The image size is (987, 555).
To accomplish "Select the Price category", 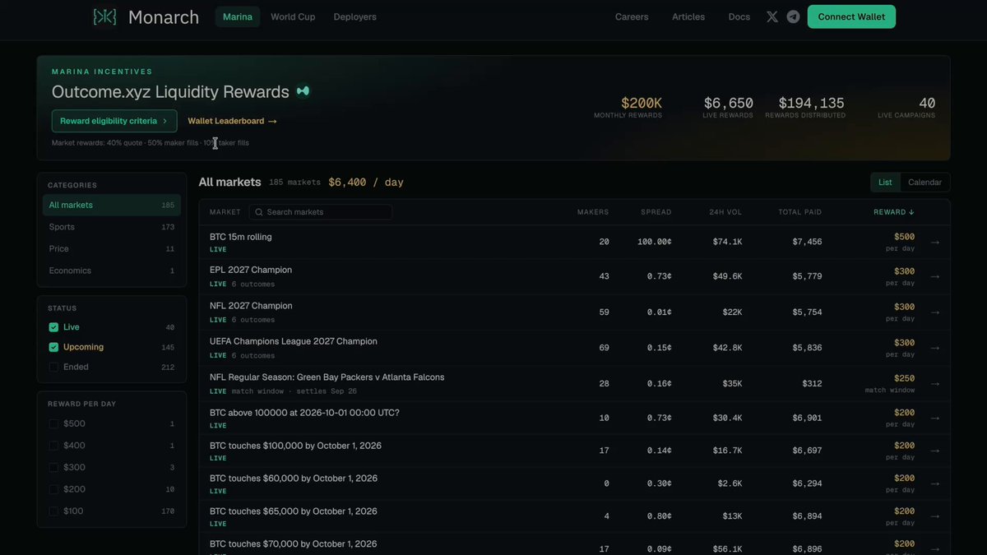I will click(112, 248).
